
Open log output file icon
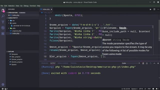point(150,63)
